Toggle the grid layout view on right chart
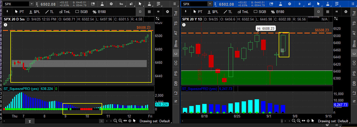The image size is (357, 127). 328,12
